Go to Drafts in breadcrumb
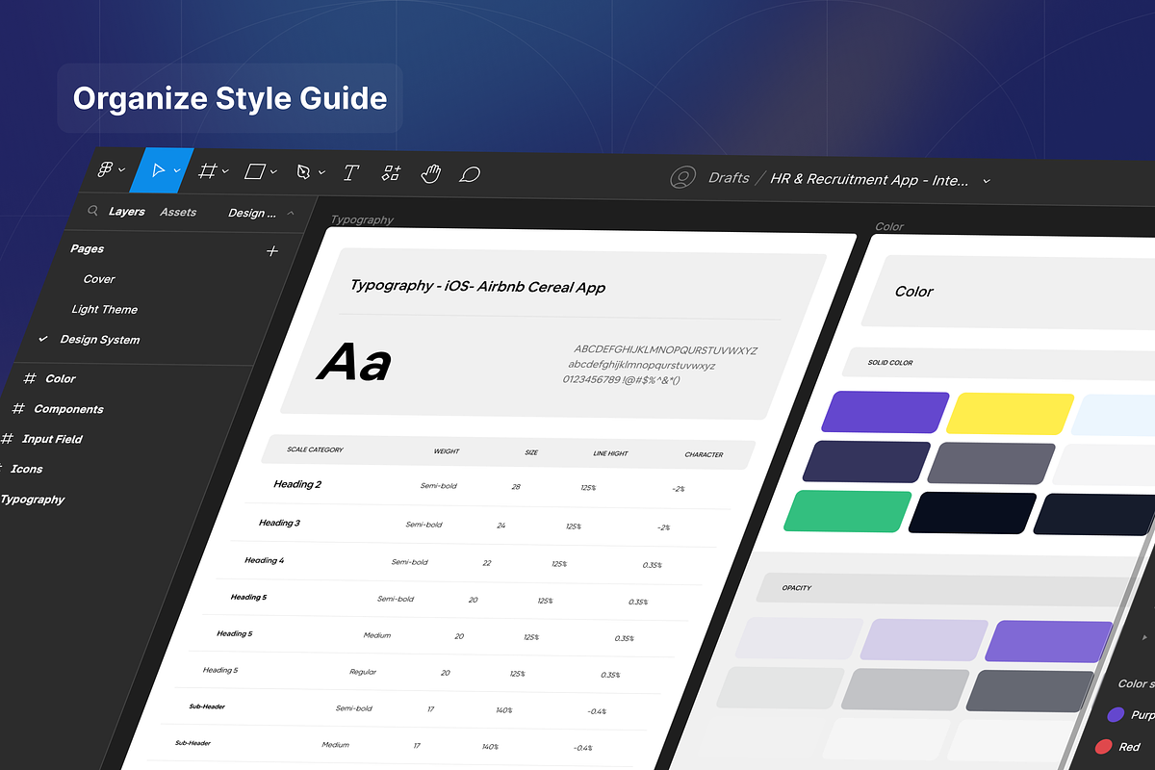This screenshot has width=1155, height=770. click(729, 178)
